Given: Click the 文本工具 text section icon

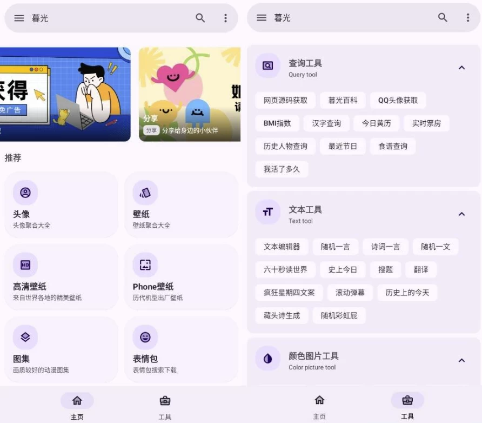Looking at the screenshot, I should pos(267,212).
